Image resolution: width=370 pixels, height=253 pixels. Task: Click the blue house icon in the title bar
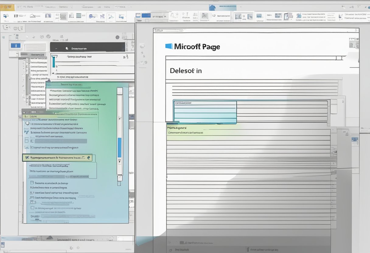tap(212, 7)
